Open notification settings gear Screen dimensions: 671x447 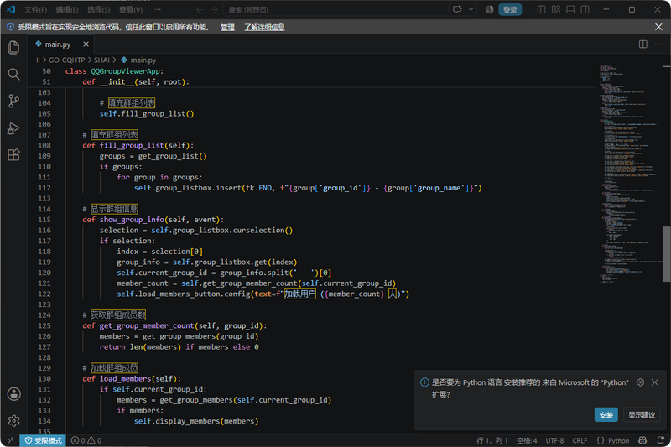coord(640,382)
